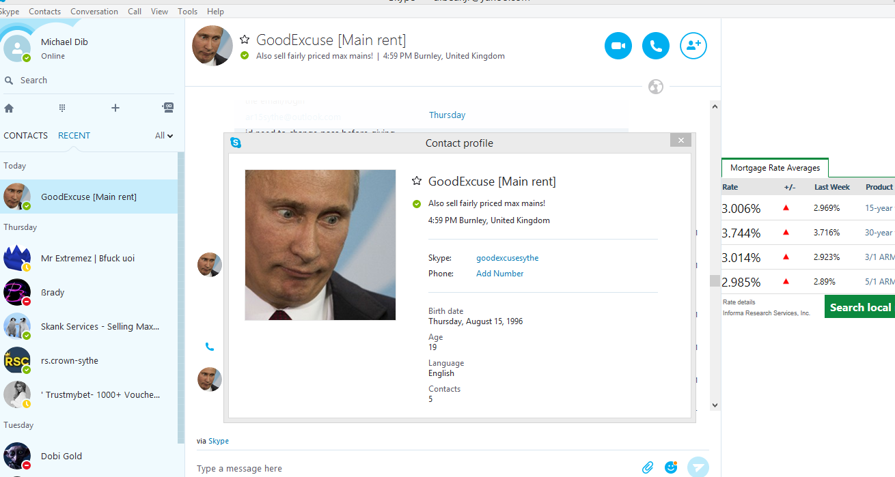Viewport: 895px width, 477px height.
Task: Open the Mr Extremez | Bfuck uoi conversation
Action: point(89,258)
